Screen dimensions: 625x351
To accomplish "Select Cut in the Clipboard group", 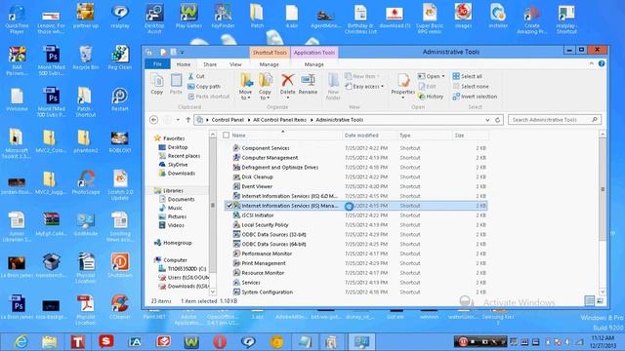I will click(x=196, y=76).
